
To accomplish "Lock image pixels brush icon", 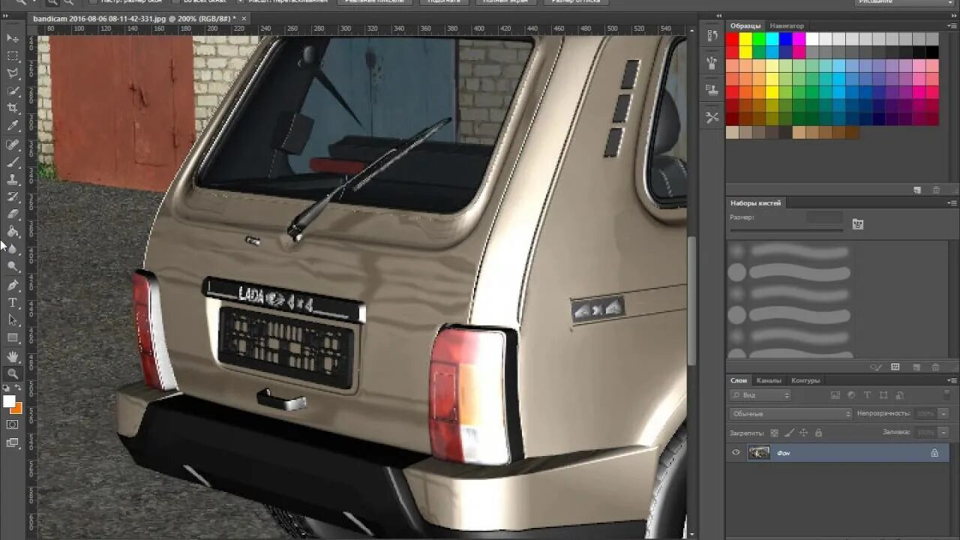I will point(789,433).
